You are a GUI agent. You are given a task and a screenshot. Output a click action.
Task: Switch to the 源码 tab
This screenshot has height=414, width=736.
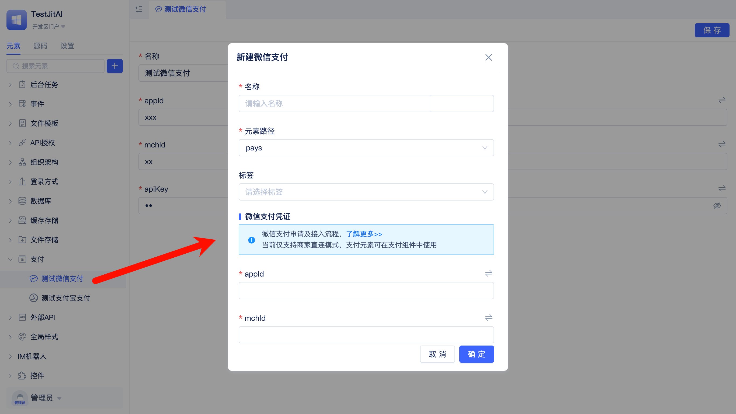(40, 46)
